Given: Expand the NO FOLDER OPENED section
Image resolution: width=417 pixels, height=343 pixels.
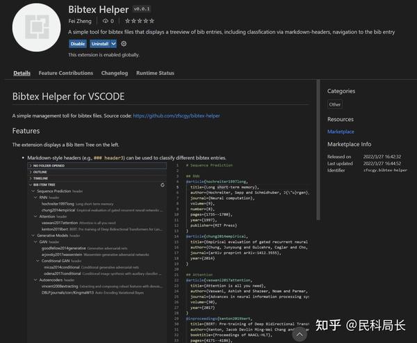Looking at the screenshot, I should point(97,166).
